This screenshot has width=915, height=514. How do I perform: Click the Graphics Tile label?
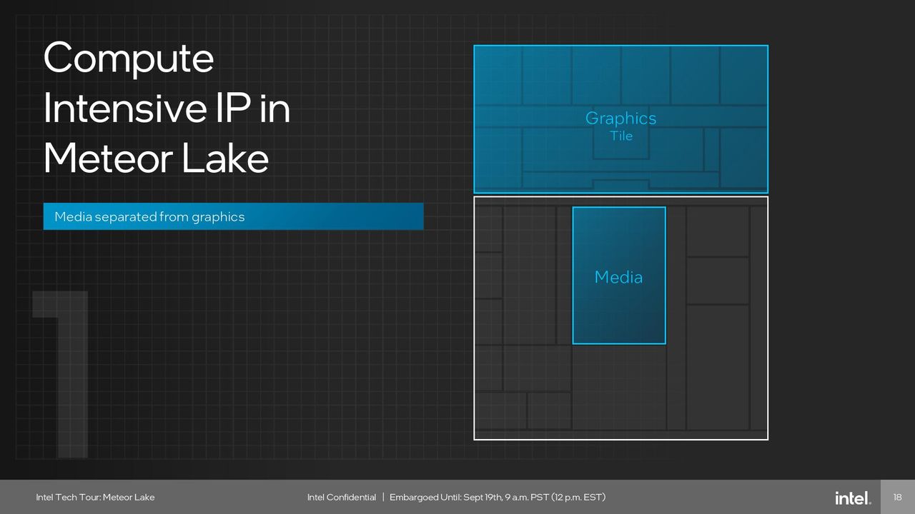[620, 126]
